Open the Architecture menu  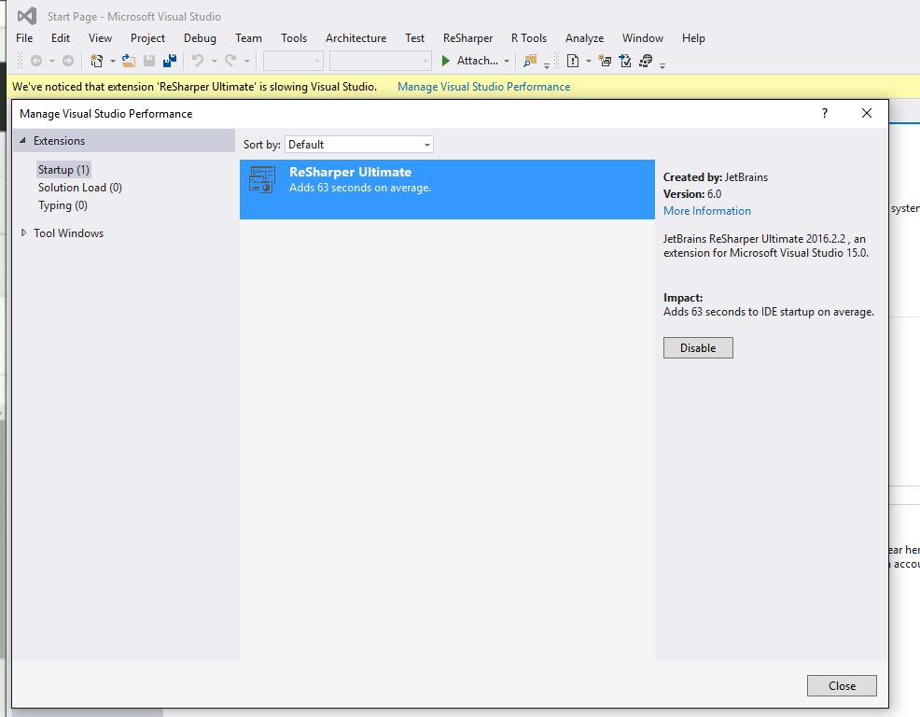coord(355,38)
